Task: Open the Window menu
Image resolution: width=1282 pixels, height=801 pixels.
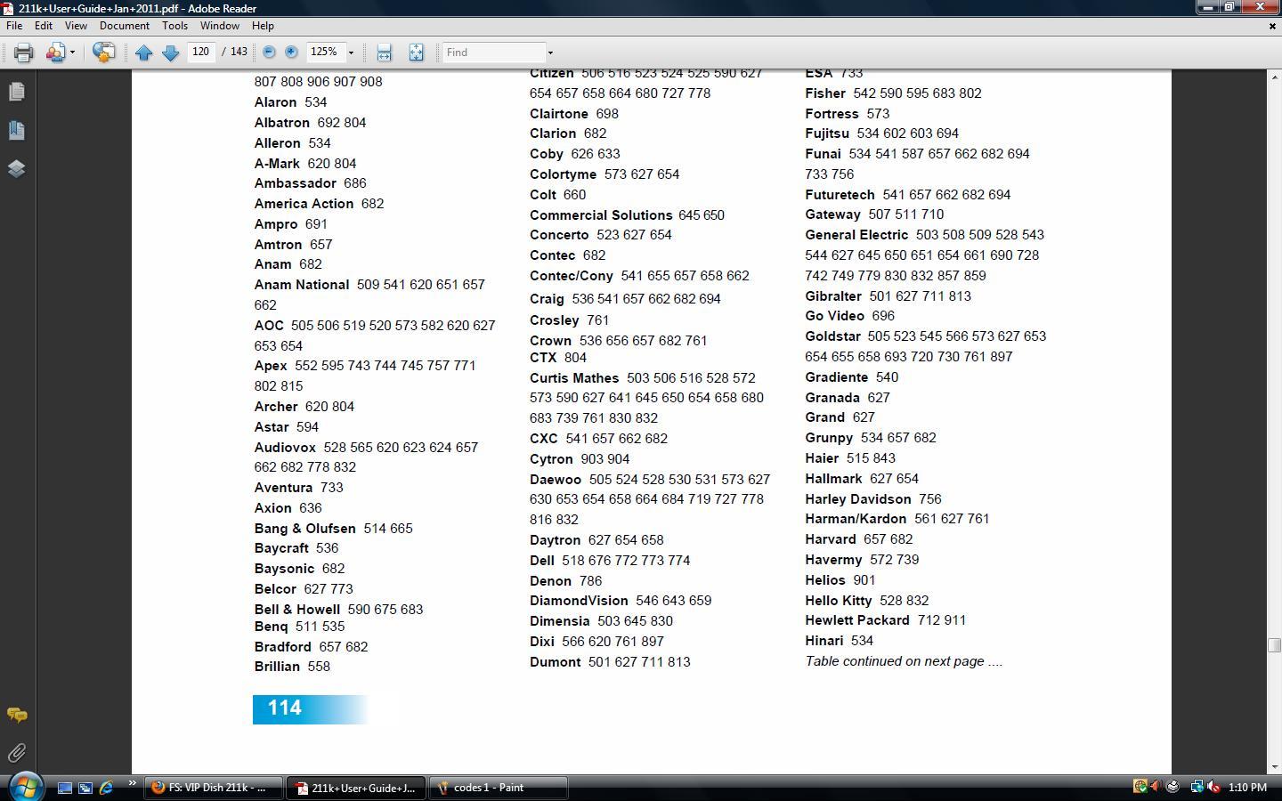Action: click(x=219, y=26)
